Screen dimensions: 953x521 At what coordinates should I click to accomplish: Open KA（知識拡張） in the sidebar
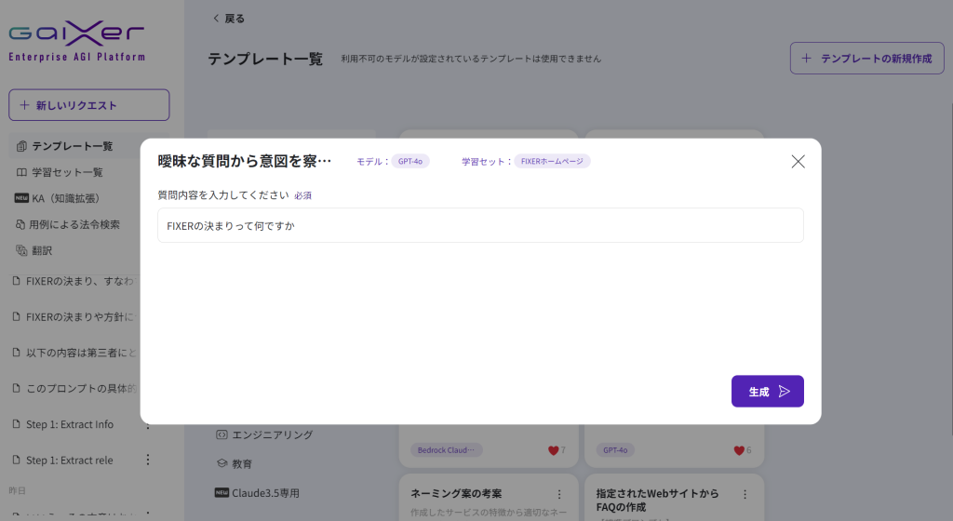(x=65, y=198)
